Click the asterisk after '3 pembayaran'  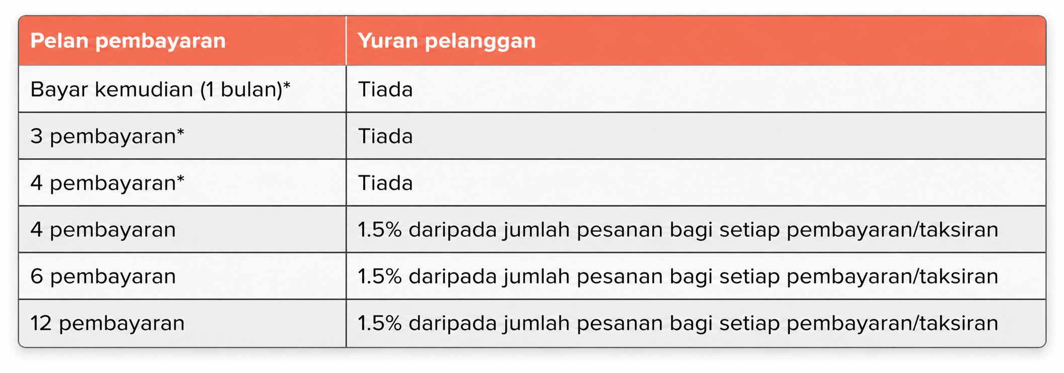pos(180,132)
